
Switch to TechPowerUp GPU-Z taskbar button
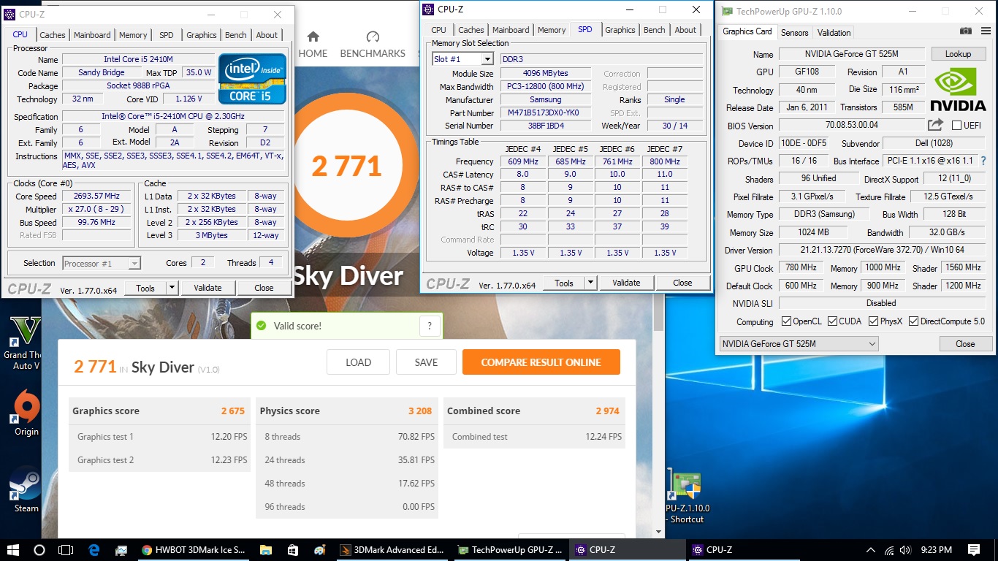pyautogui.click(x=510, y=550)
